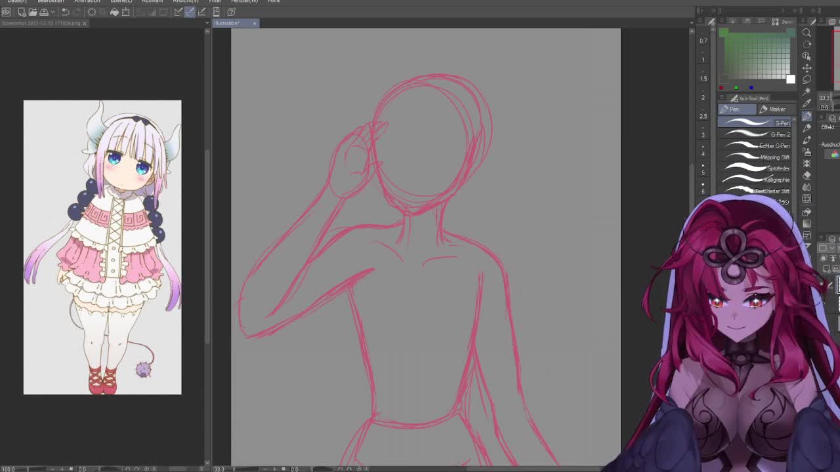Choose the G-Pen brush
Viewport: 840px width, 472px height.
click(755, 123)
